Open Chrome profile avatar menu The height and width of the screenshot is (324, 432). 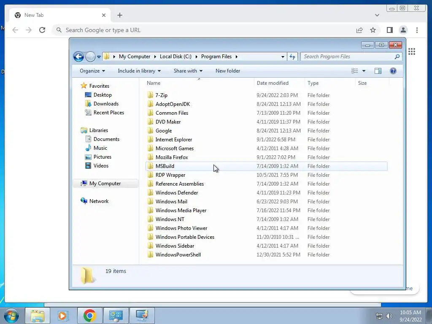point(403,30)
